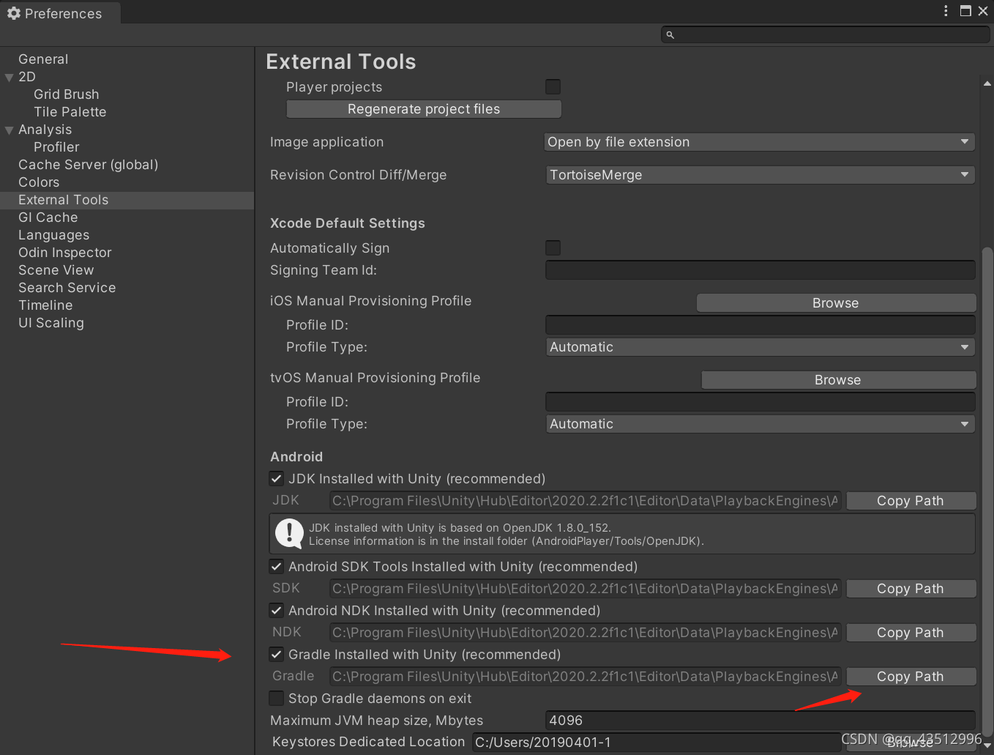Enable Stop Gradle daemons on exit
The image size is (994, 755).
point(276,698)
